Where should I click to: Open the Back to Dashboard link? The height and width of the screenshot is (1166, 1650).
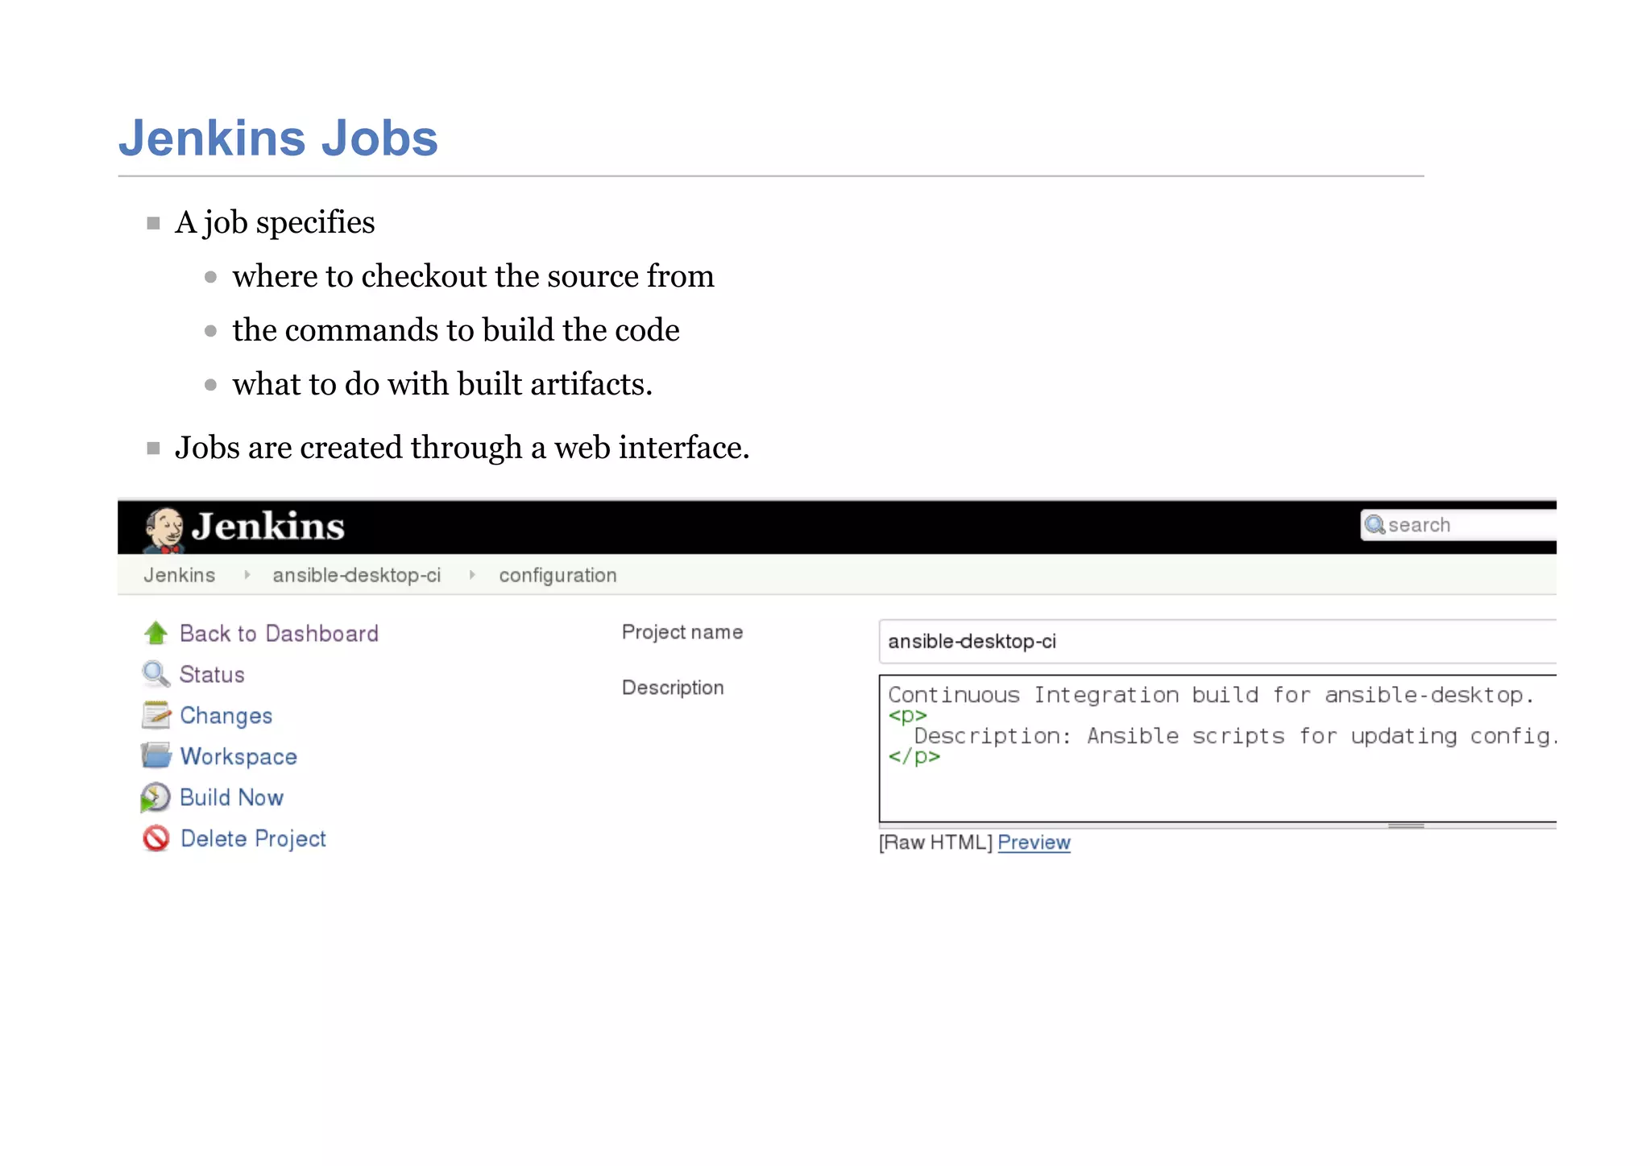pyautogui.click(x=279, y=634)
